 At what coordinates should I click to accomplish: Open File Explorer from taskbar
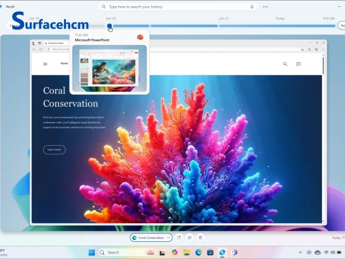(186, 252)
